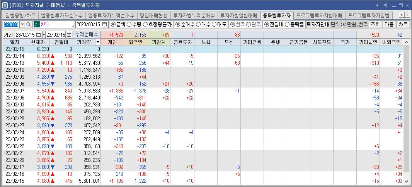
Task: Click the 투자자안내 button
Action: [x=318, y=24]
